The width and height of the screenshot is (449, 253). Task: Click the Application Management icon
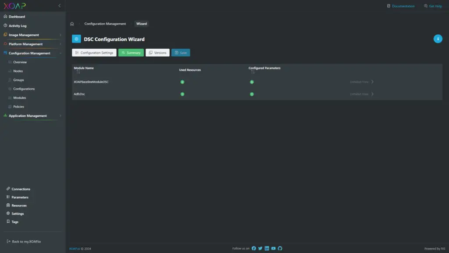5,116
